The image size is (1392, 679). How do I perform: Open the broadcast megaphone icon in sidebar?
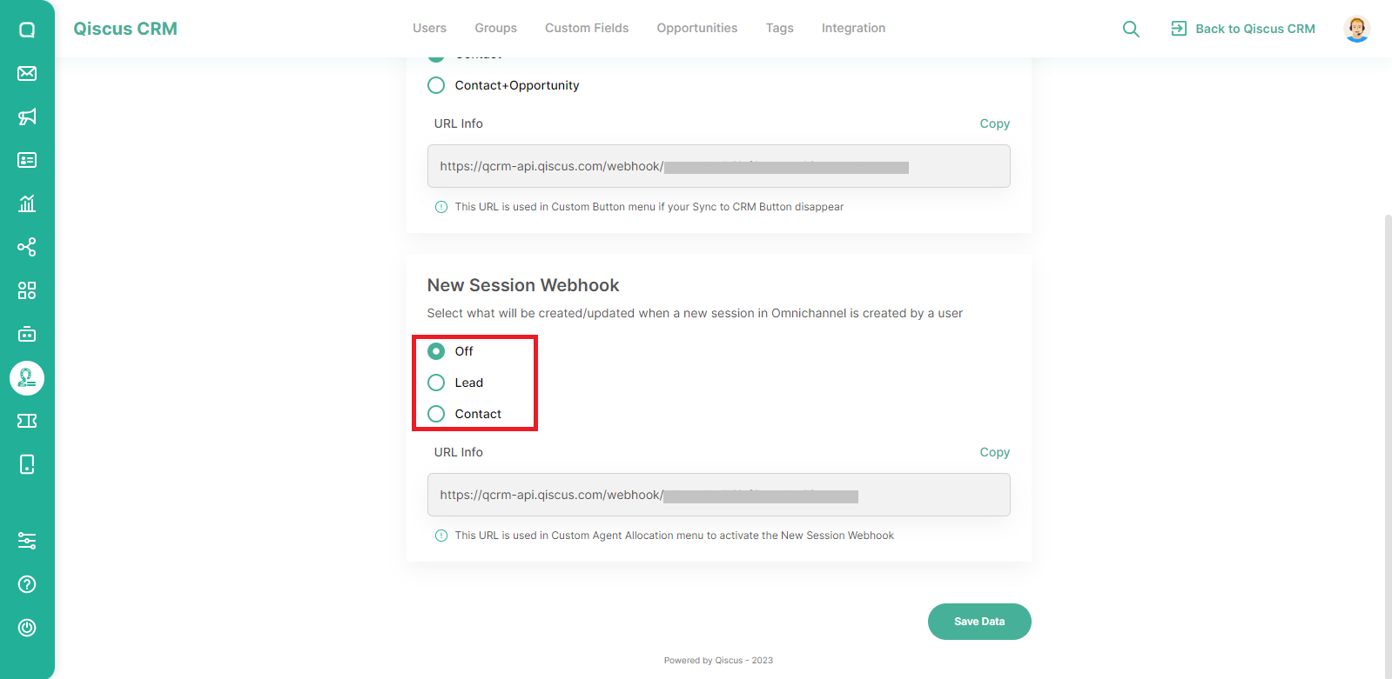[27, 116]
